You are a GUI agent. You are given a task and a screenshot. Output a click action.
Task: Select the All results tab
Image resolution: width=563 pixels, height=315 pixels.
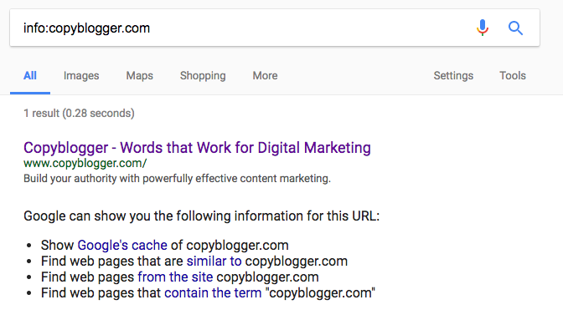pos(30,75)
